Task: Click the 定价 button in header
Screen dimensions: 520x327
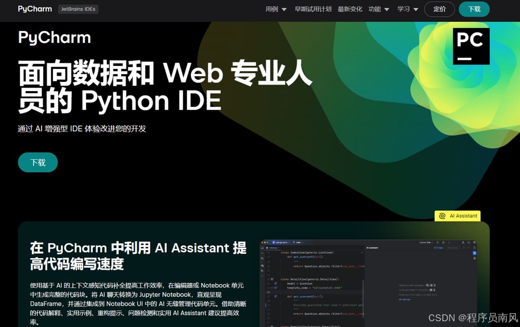Action: point(439,9)
